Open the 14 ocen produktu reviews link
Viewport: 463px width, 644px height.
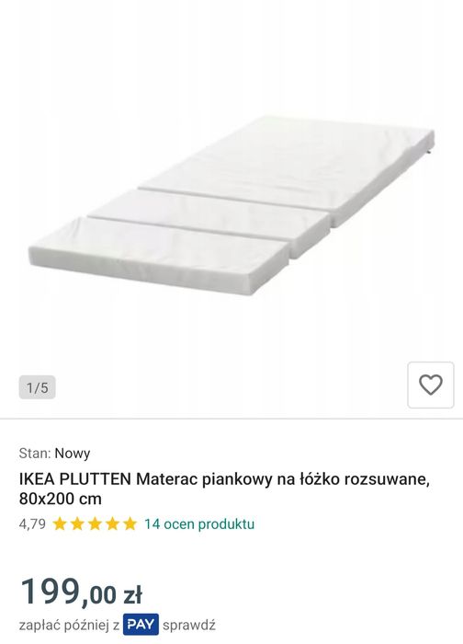click(x=199, y=524)
